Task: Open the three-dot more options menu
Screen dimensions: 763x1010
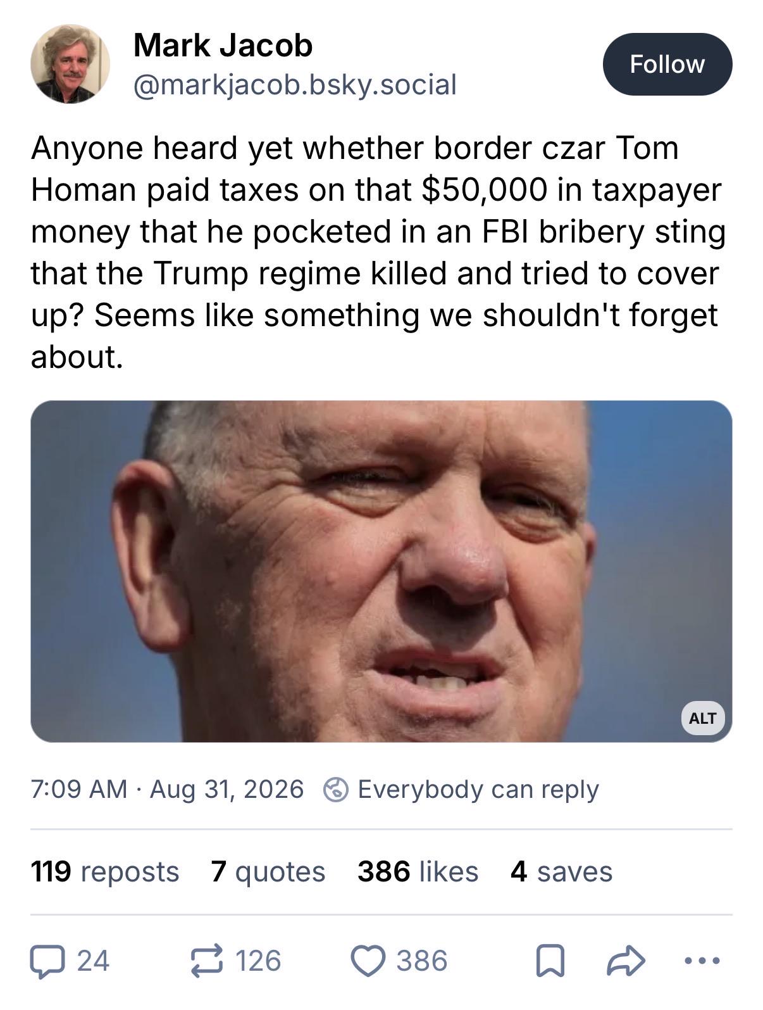Action: pos(702,961)
